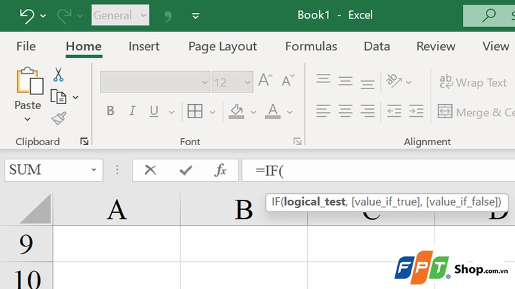Click the search magnifier in title bar
Viewport: 515px width, 289px height.
click(x=489, y=15)
